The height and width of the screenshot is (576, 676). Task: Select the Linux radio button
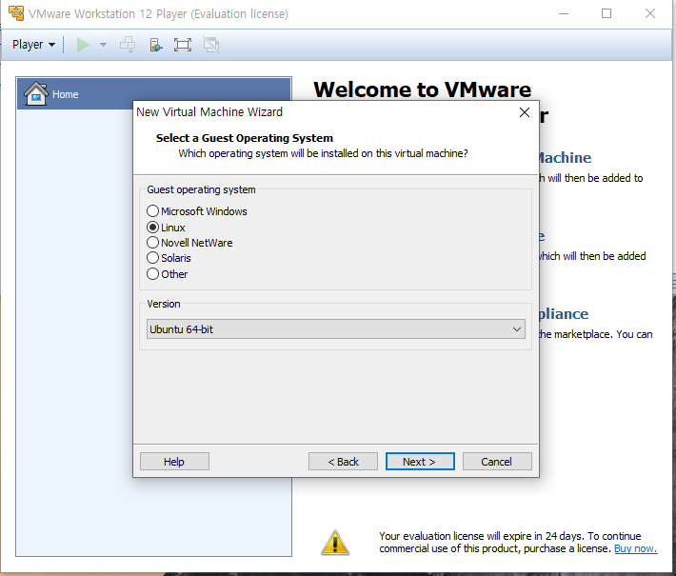point(152,227)
